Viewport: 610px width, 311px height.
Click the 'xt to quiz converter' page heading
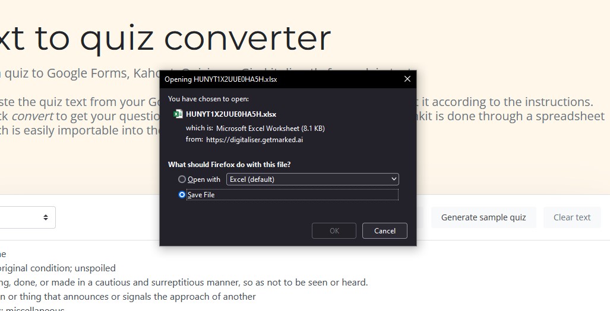pos(165,39)
